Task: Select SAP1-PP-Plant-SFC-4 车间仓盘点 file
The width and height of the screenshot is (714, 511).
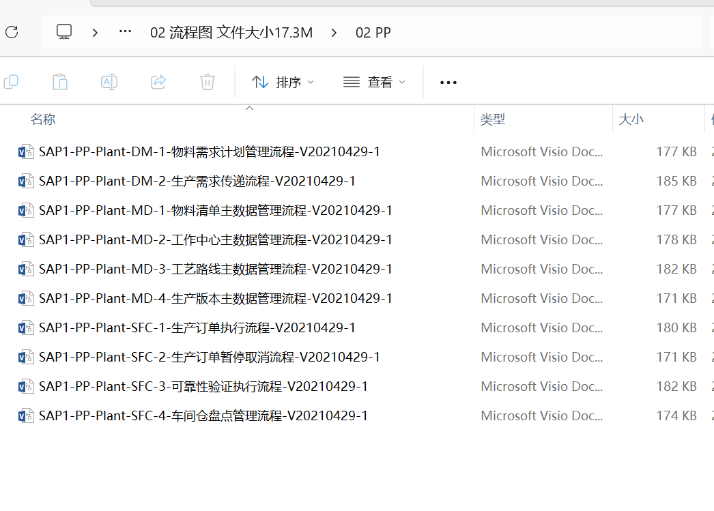Action: (203, 415)
